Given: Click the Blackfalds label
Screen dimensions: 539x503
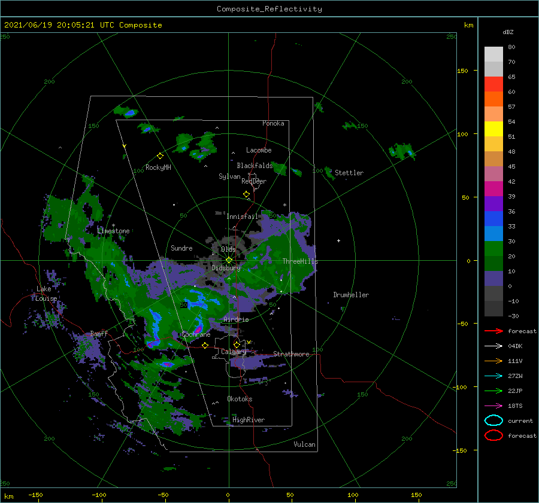Looking at the screenshot, I should point(255,166).
